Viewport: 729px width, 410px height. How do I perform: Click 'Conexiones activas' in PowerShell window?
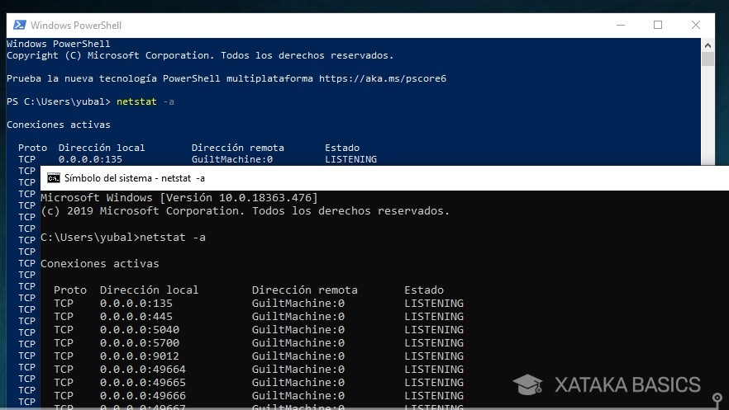click(x=59, y=125)
